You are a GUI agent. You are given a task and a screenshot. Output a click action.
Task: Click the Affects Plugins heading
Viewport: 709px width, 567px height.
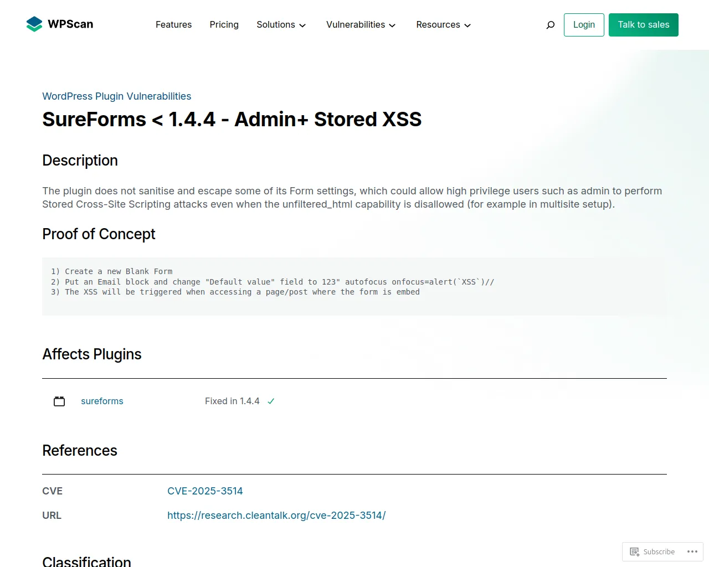pos(92,354)
